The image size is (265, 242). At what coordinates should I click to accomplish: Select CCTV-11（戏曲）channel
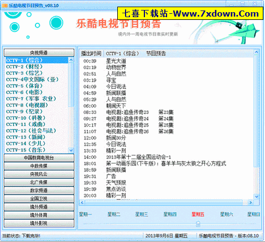coord(37,124)
